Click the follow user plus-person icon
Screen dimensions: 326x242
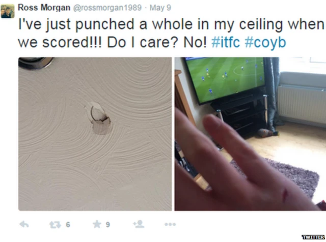click(139, 224)
